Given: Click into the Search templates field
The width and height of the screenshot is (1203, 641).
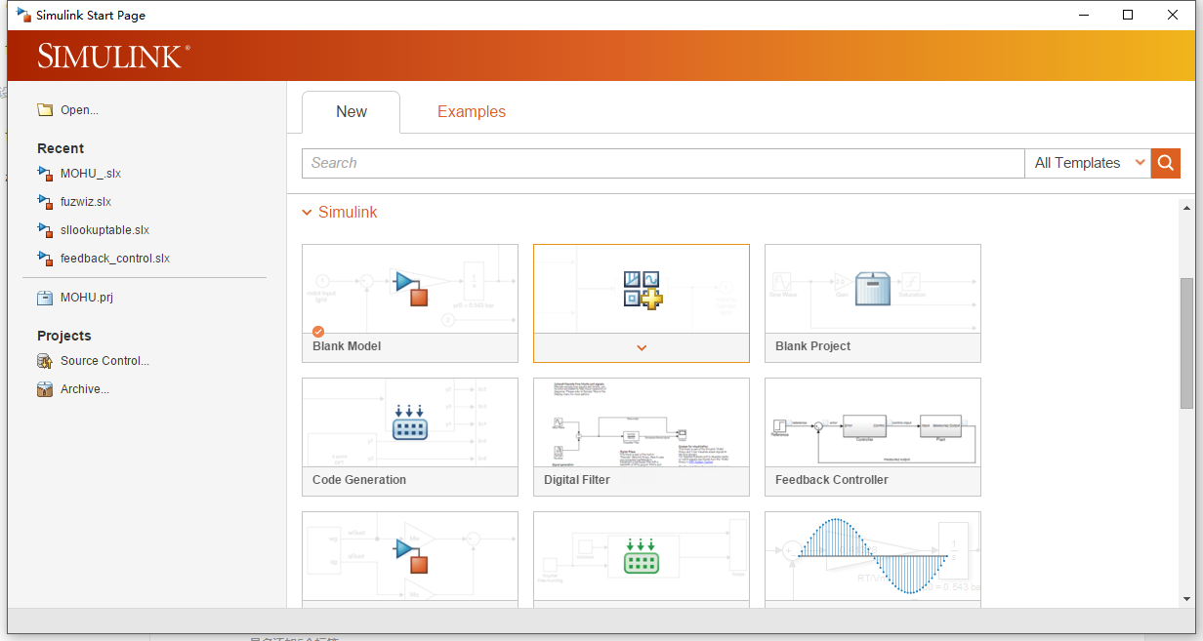Looking at the screenshot, I should tap(663, 163).
